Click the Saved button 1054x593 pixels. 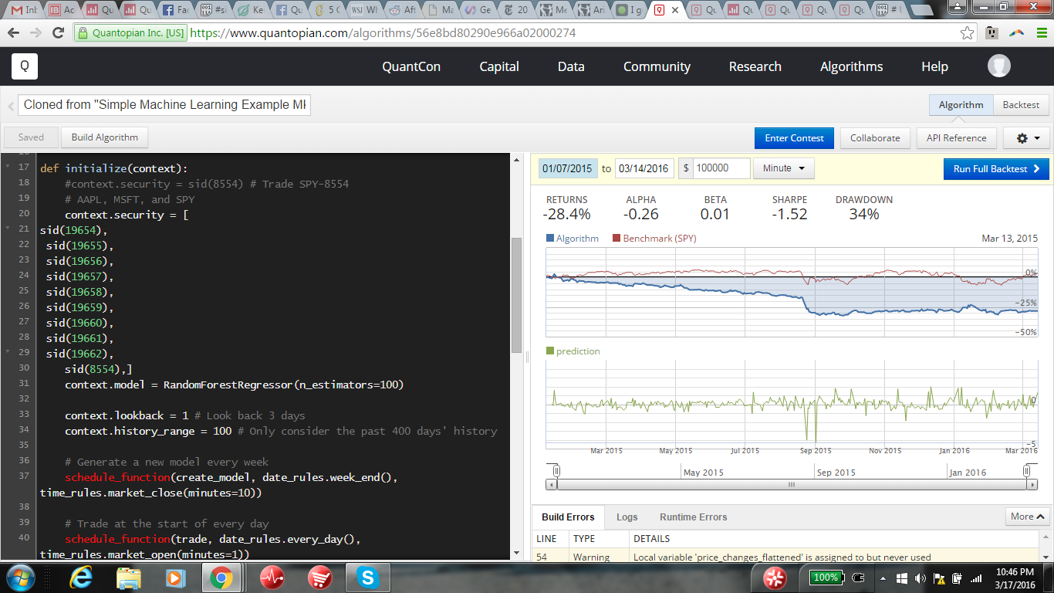pyautogui.click(x=31, y=137)
